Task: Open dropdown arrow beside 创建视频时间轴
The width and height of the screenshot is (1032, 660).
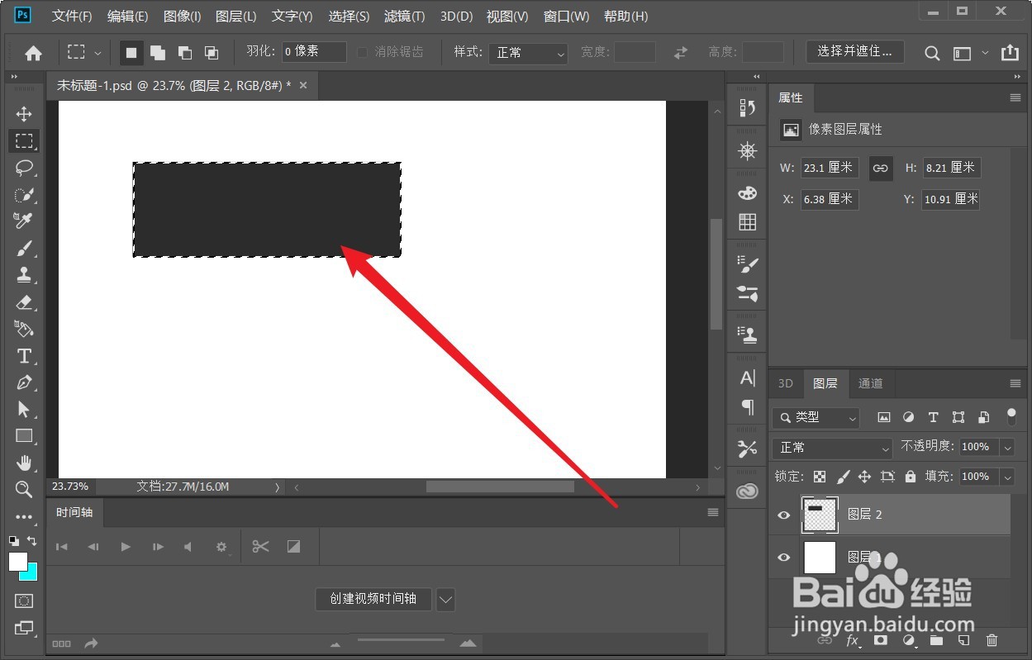Action: click(445, 600)
